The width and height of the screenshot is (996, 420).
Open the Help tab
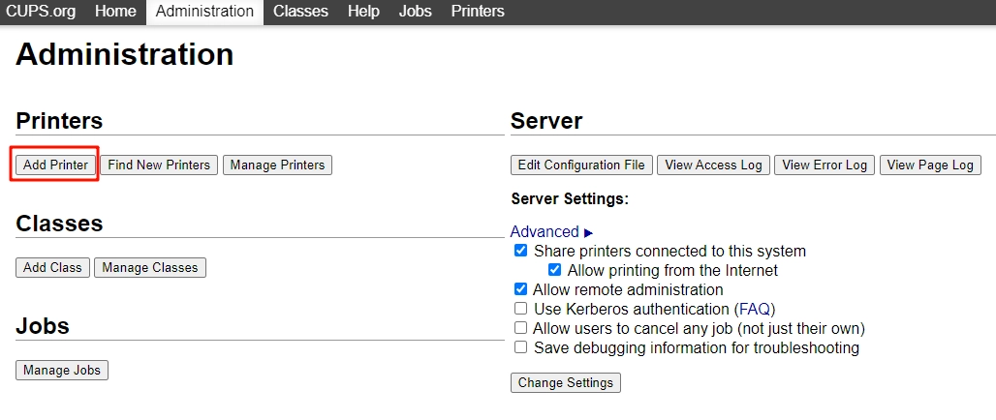pyautogui.click(x=363, y=12)
